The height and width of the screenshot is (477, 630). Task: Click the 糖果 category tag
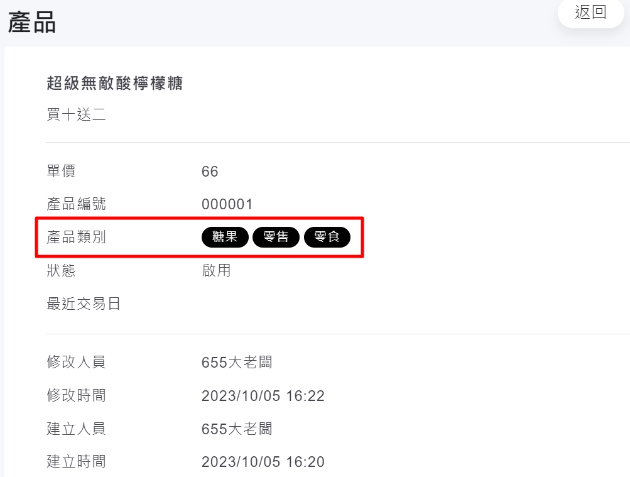(225, 237)
